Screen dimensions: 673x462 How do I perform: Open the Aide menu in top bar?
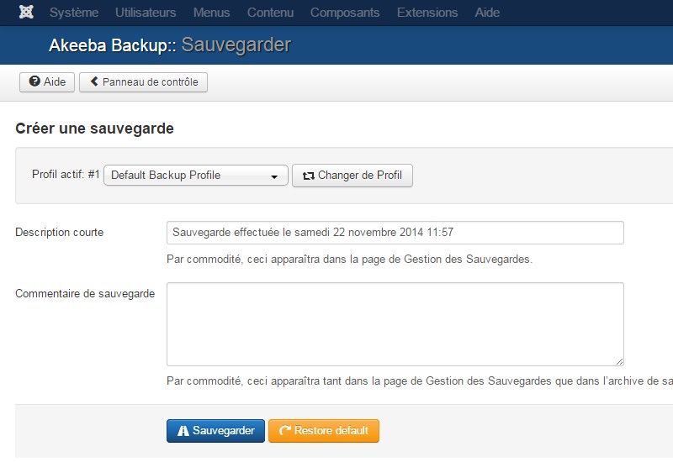click(487, 13)
